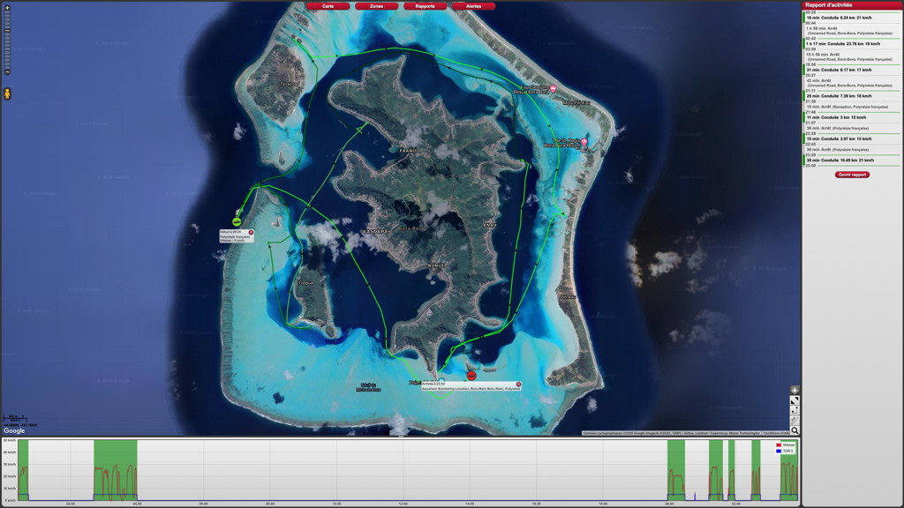Select the '38 min Arrêt' entry
The width and height of the screenshot is (904, 508).
click(x=852, y=150)
